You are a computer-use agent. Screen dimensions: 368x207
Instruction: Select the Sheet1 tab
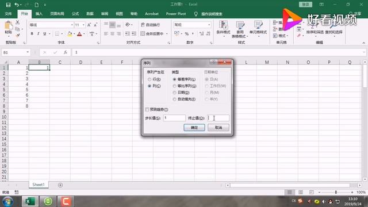point(39,185)
